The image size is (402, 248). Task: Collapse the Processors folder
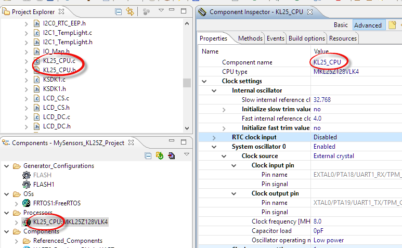coord(7,213)
